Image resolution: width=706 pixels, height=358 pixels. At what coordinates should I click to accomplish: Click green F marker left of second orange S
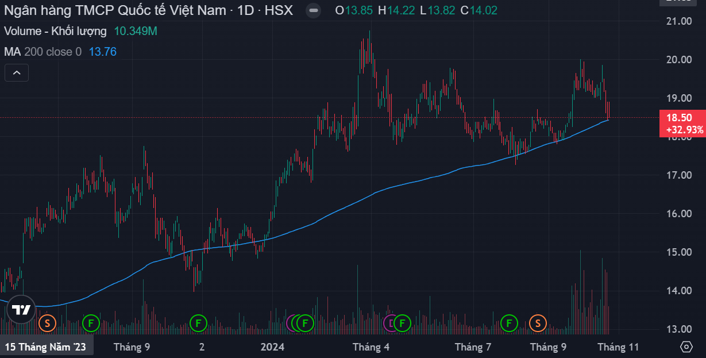[x=508, y=324]
